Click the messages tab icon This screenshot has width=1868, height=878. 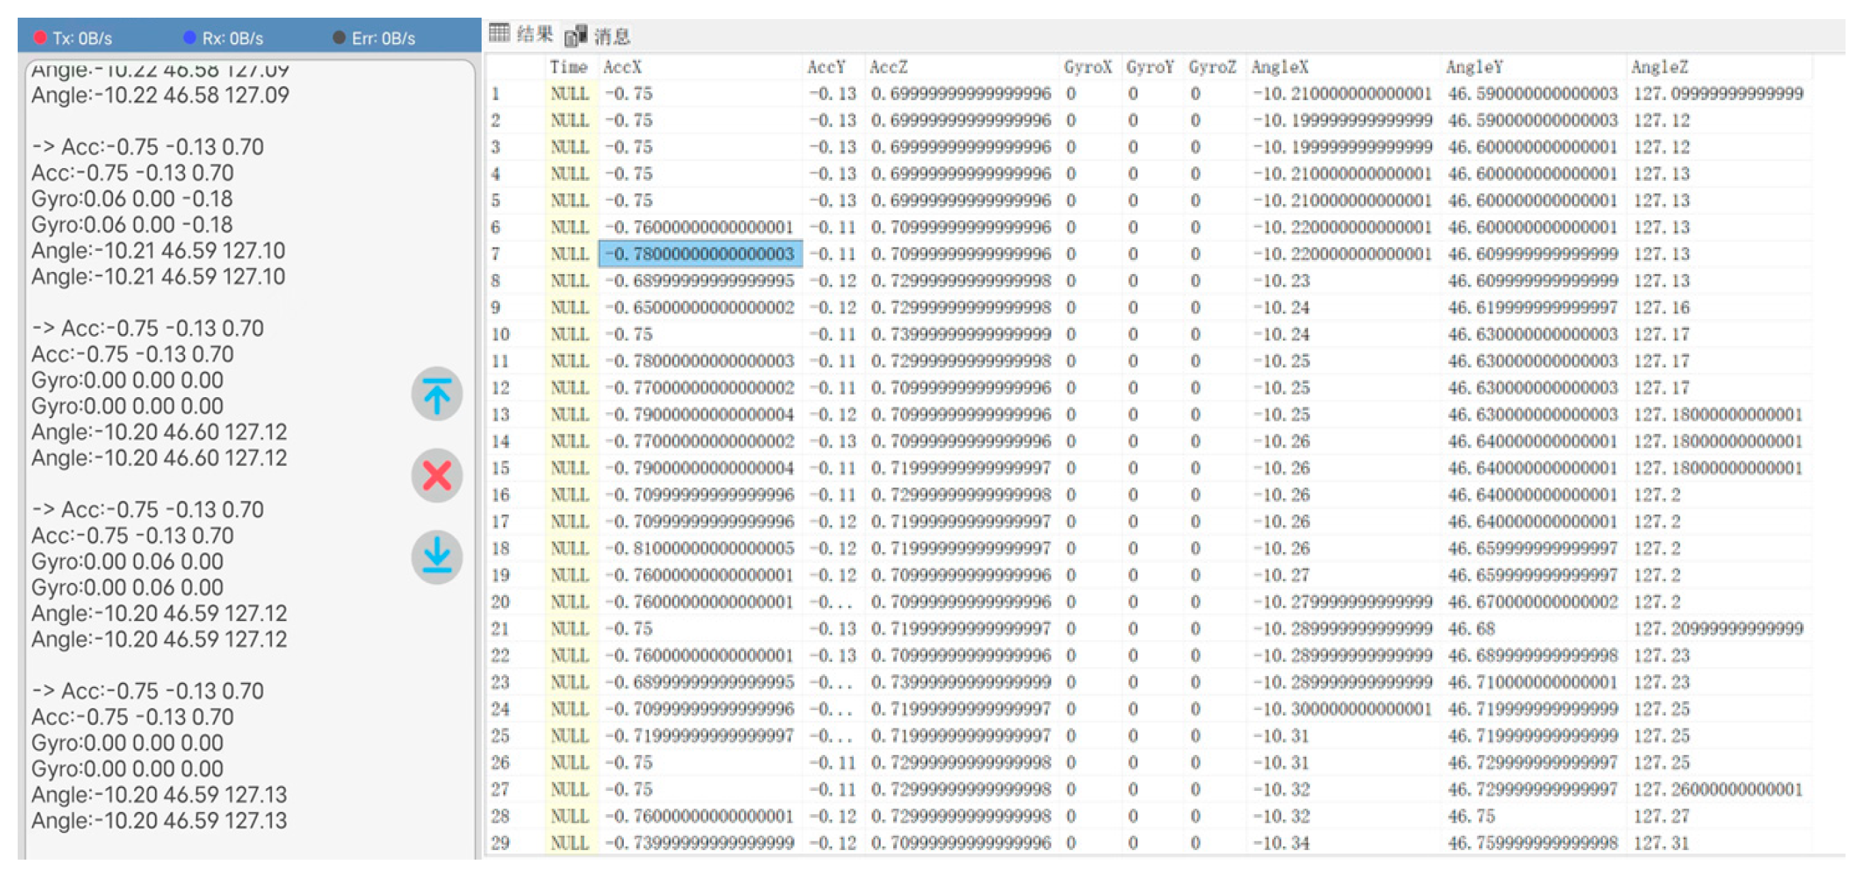(x=576, y=35)
